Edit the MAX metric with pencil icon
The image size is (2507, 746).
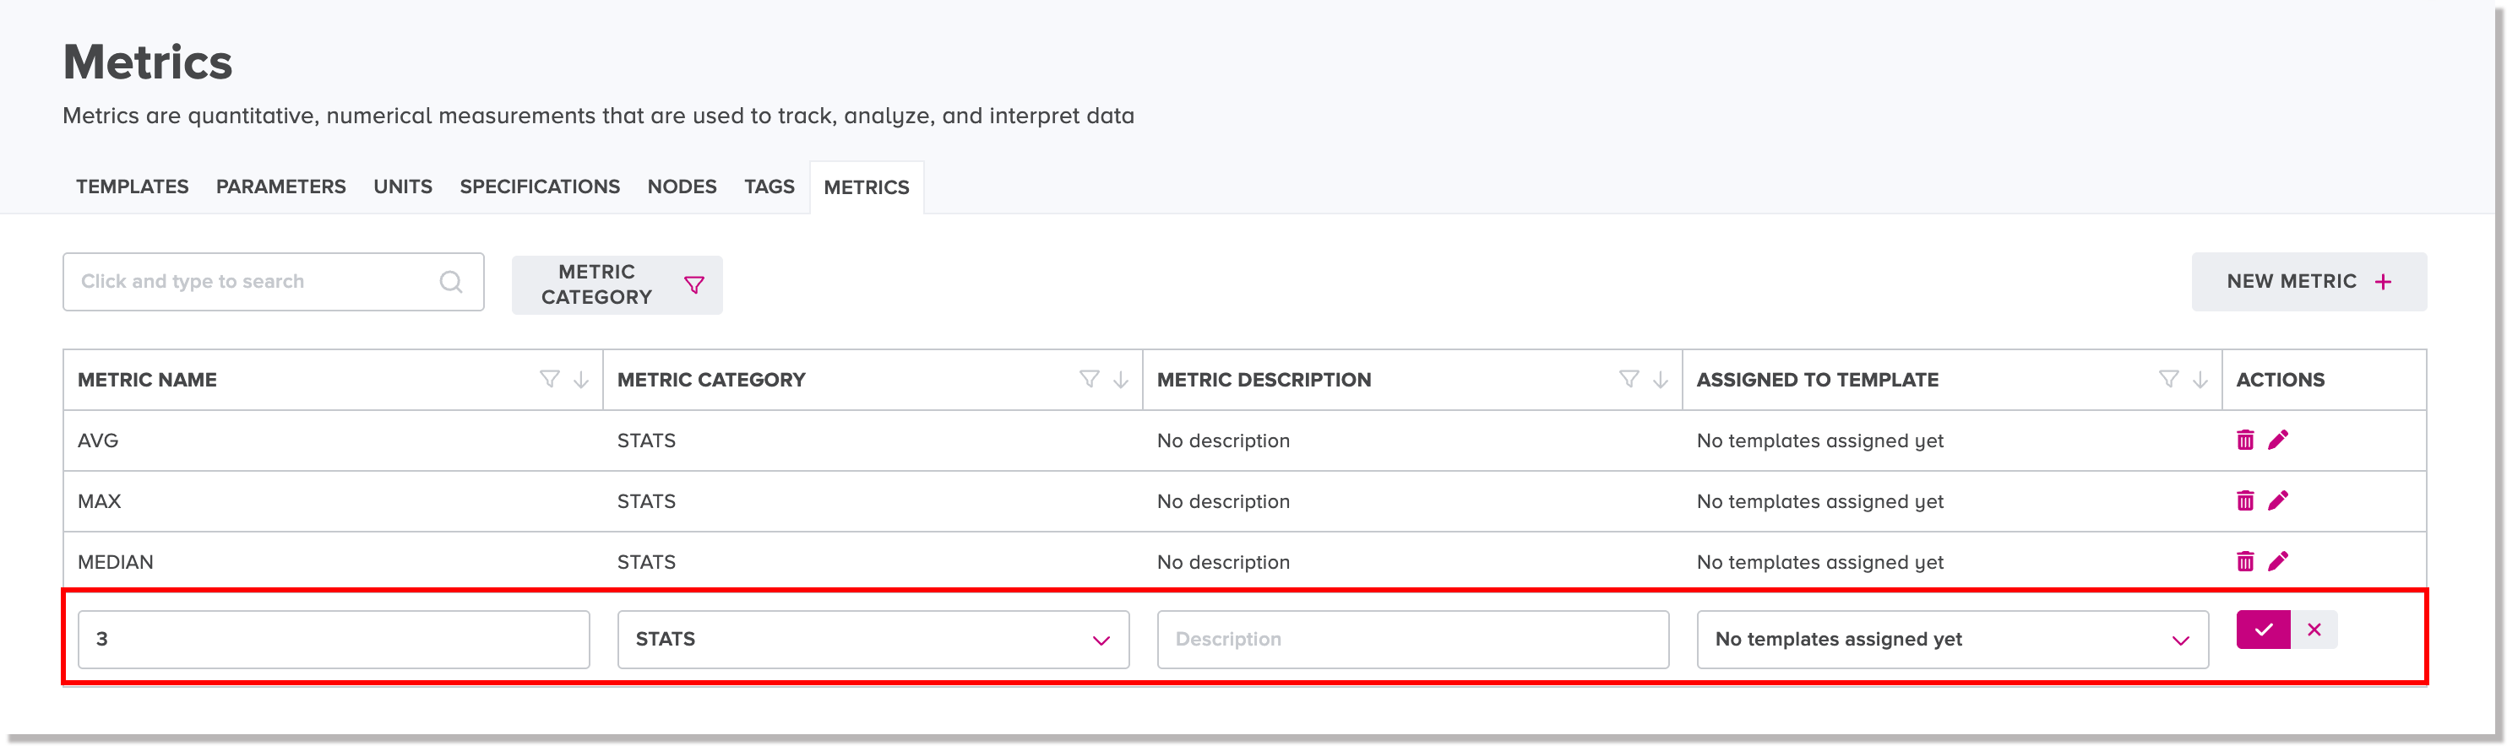coord(2277,500)
